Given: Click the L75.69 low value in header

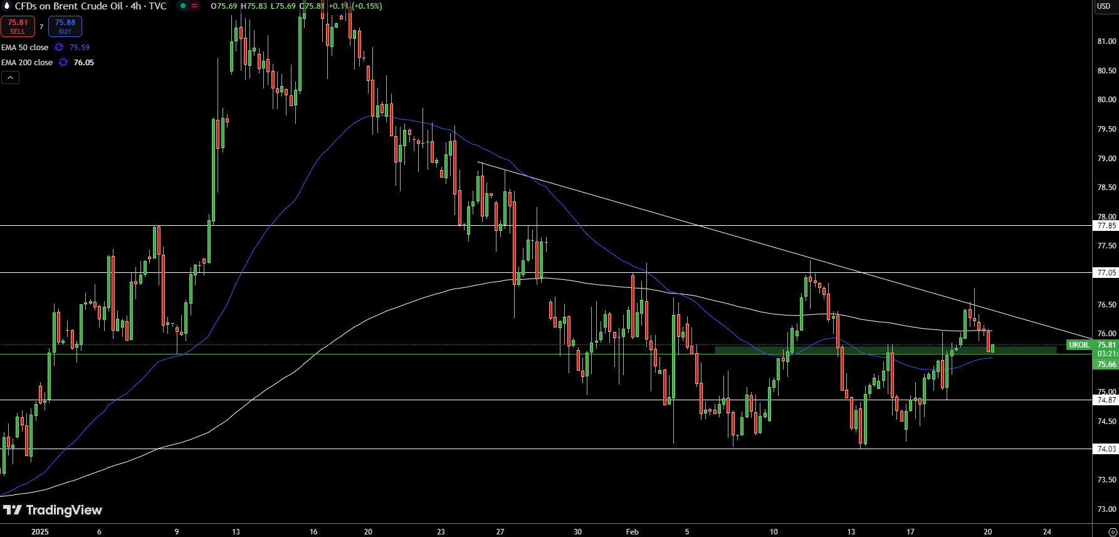Looking at the screenshot, I should coord(283,6).
